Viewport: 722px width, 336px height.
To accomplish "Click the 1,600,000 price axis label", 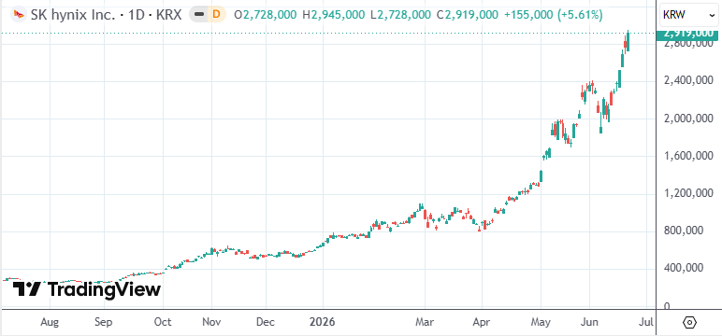I will [x=689, y=156].
